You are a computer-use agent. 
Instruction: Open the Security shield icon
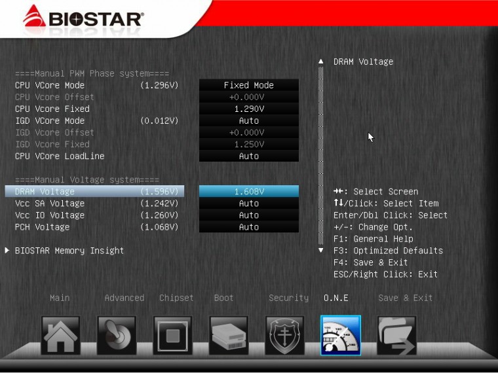pos(284,335)
